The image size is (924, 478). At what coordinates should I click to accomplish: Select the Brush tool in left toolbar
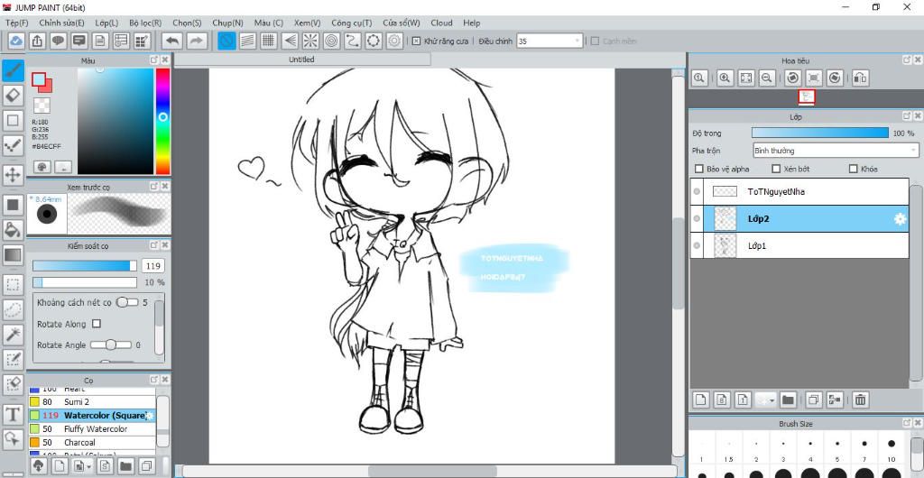pos(13,70)
